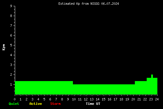Click the hour 10 label on time axis
Viewport: 163px width, 109px height.
coord(74,99)
